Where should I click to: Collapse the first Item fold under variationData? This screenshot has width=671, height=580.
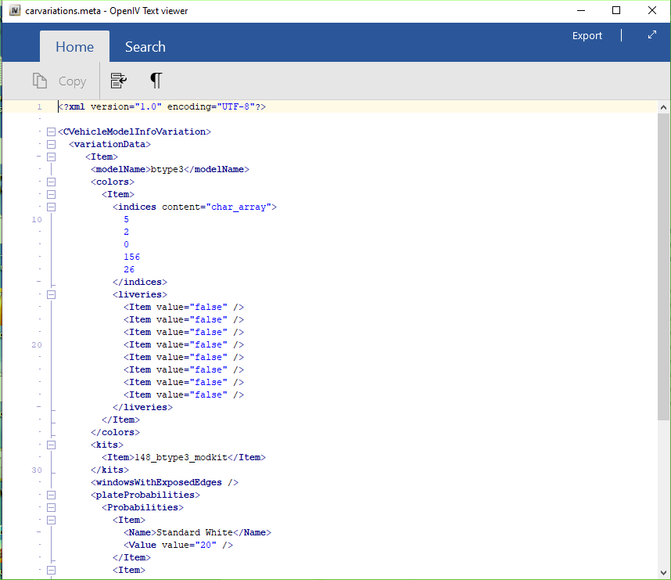pyautogui.click(x=51, y=157)
